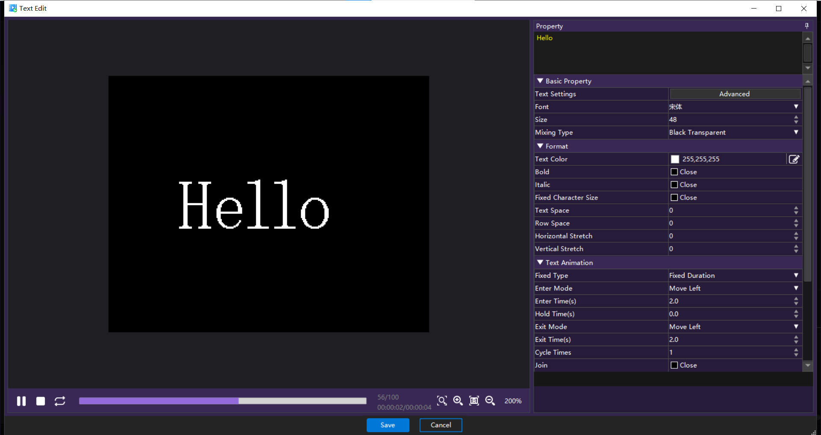This screenshot has height=435, width=821.
Task: Open the Font dropdown
Action: [x=735, y=106]
